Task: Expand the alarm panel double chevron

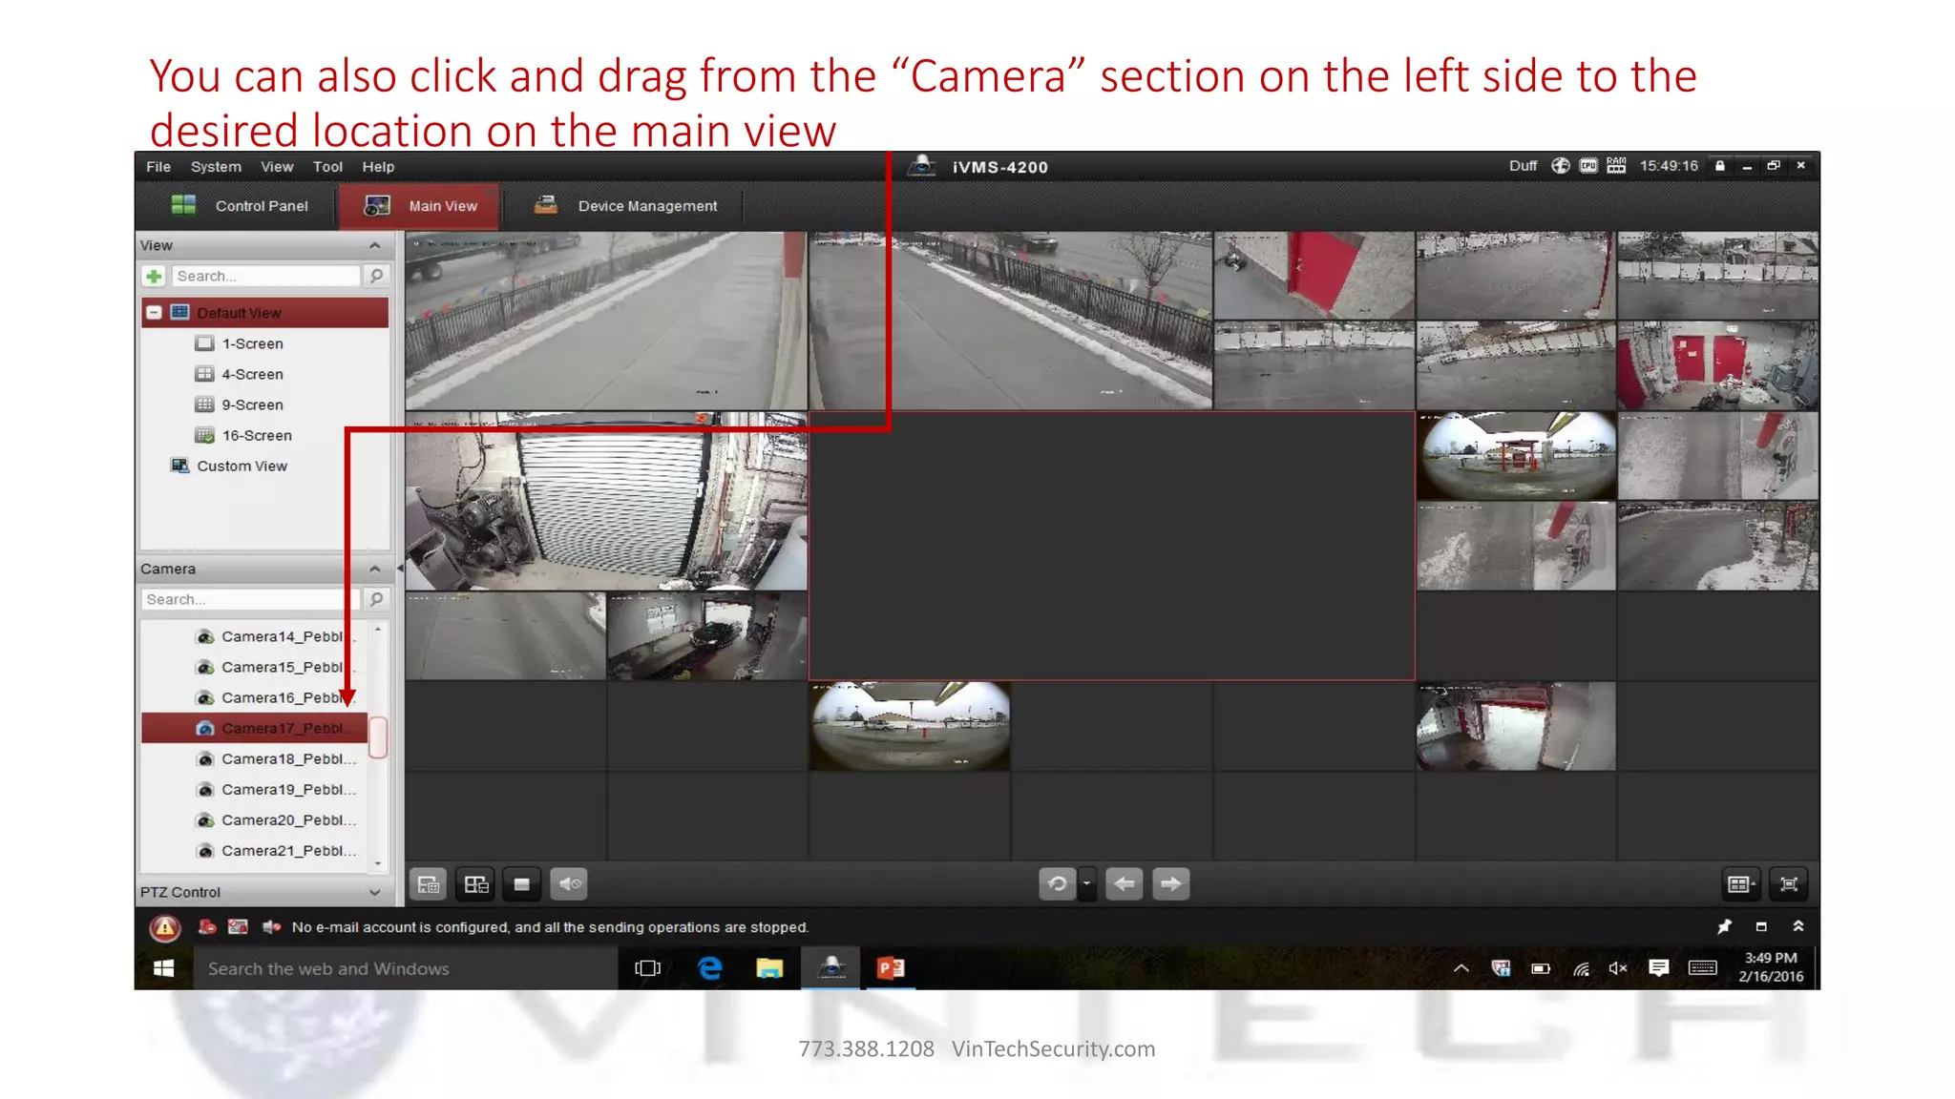Action: point(1798,926)
